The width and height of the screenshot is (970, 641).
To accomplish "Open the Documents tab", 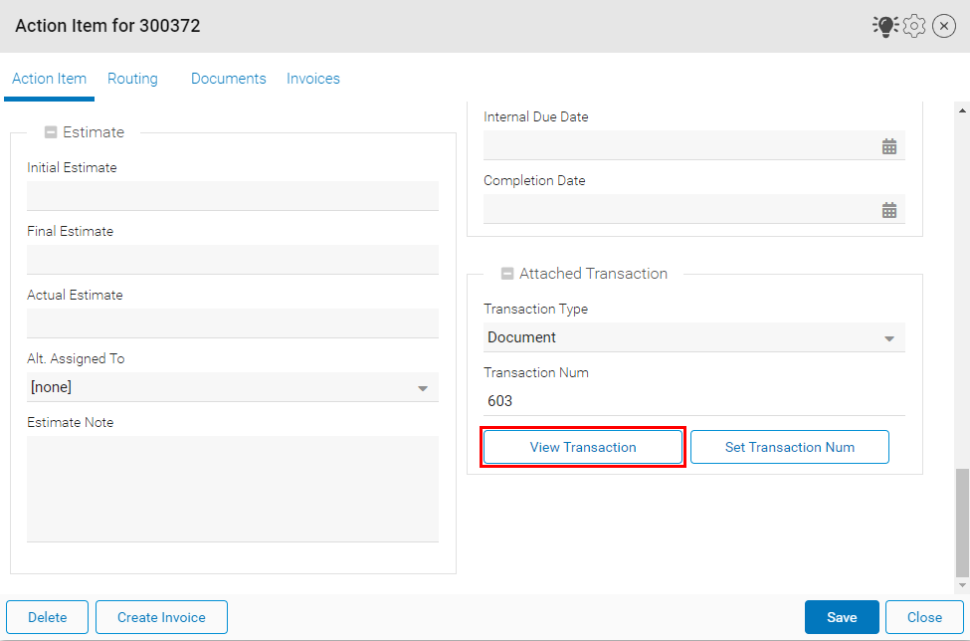I will 228,79.
